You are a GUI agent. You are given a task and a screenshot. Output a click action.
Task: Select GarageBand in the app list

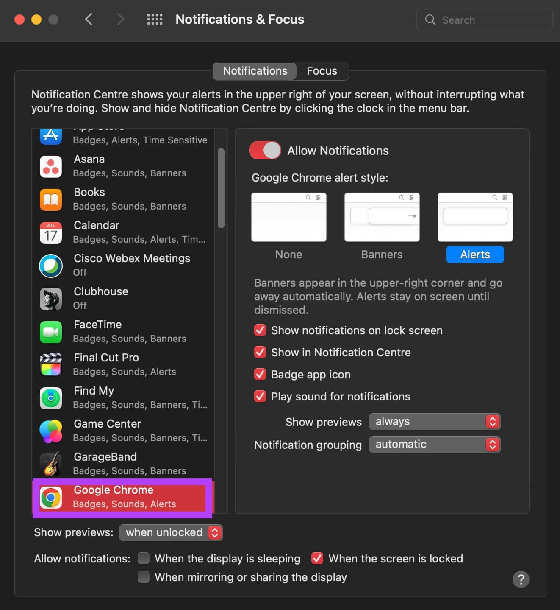(x=123, y=464)
